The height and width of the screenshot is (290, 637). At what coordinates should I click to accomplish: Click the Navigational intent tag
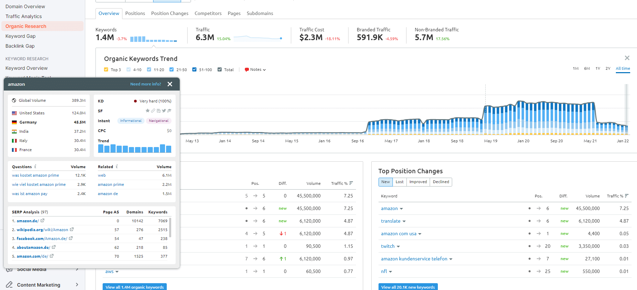coord(159,121)
